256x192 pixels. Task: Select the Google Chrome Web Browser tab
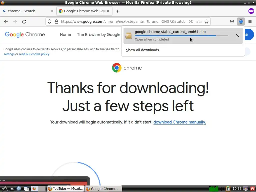[x=84, y=11]
